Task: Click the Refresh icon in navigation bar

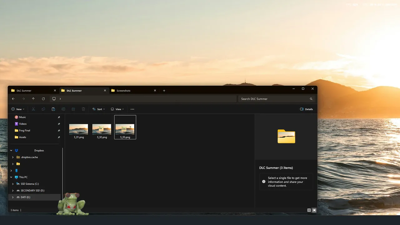Action: 43,99
